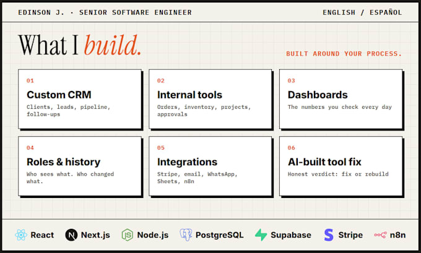Screen dimensions: 421x253
Task: Click 'The numbers you check every day'
Action: tap(340, 107)
